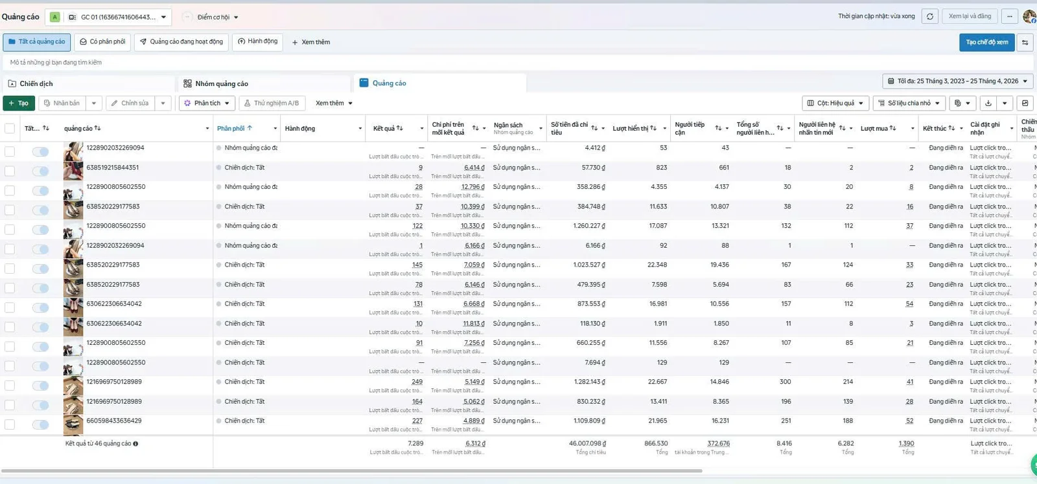Image resolution: width=1037 pixels, height=484 pixels.
Task: Open the date range picker dropdown
Action: point(957,81)
